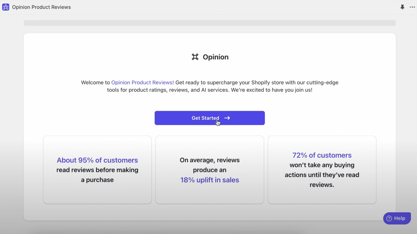Click the "Opinion Product Reviews" header title

point(41,7)
